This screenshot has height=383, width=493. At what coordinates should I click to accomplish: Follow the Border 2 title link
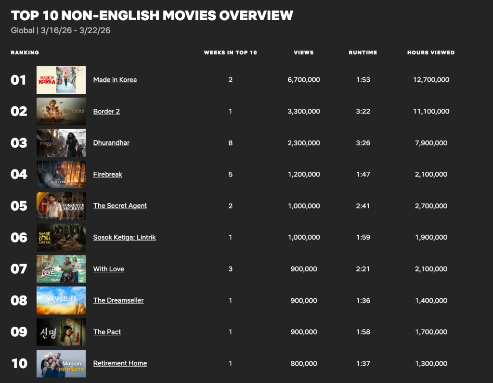[106, 111]
